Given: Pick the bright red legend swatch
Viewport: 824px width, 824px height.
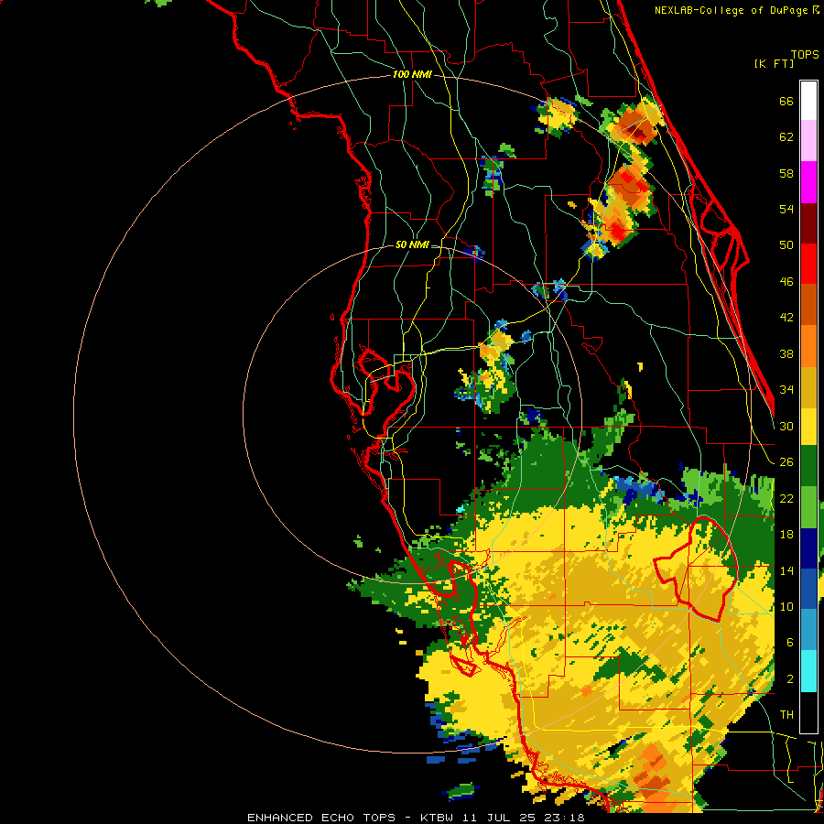Looking at the screenshot, I should (808, 265).
